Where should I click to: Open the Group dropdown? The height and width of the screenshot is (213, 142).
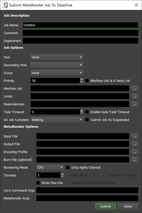(x=57, y=73)
